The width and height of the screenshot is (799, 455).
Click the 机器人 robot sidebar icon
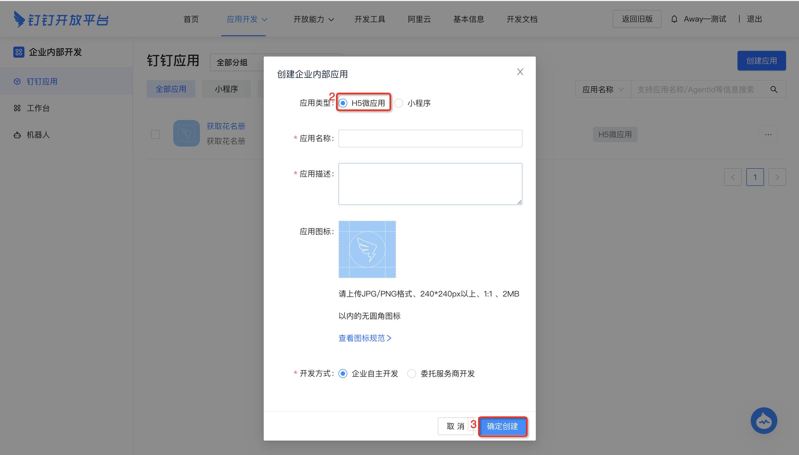click(17, 135)
